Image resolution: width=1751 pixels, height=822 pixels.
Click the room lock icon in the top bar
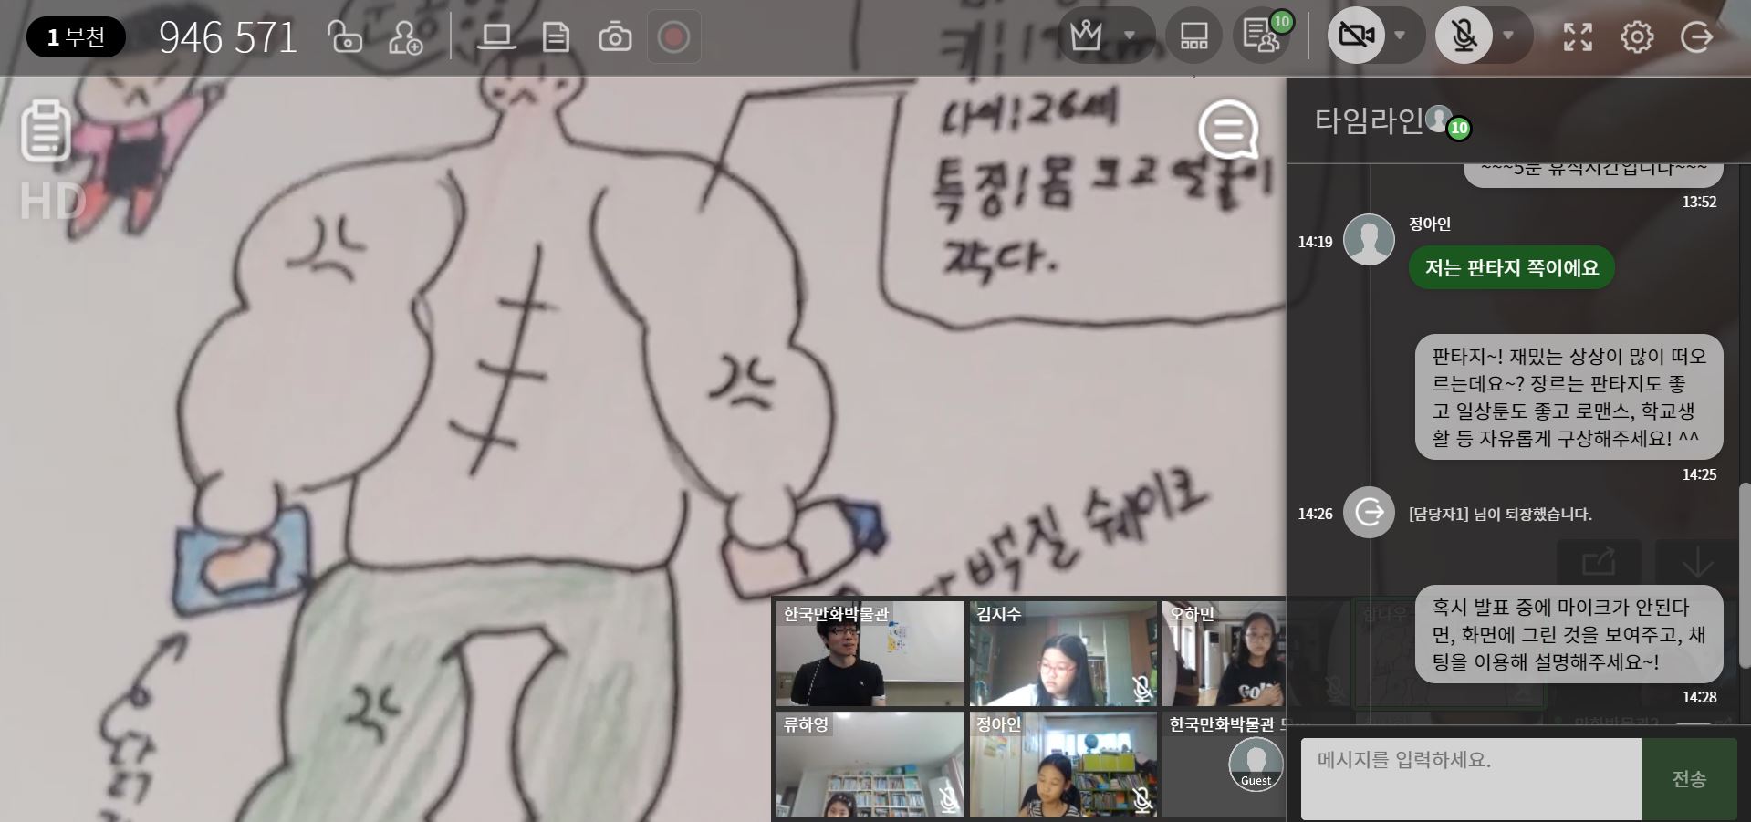click(x=345, y=37)
